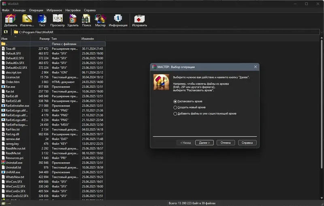Open the Операции menu
The width and height of the screenshot is (324, 206).
click(x=36, y=10)
